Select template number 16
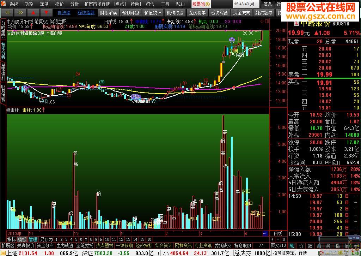Viewport: 361px width, 256px height. [x=149, y=239]
